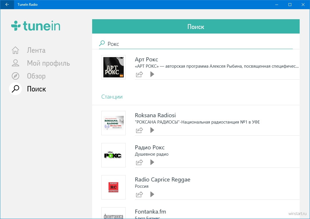
Task: Open the Radio Caprice logo thumbnail
Action: tap(113, 187)
